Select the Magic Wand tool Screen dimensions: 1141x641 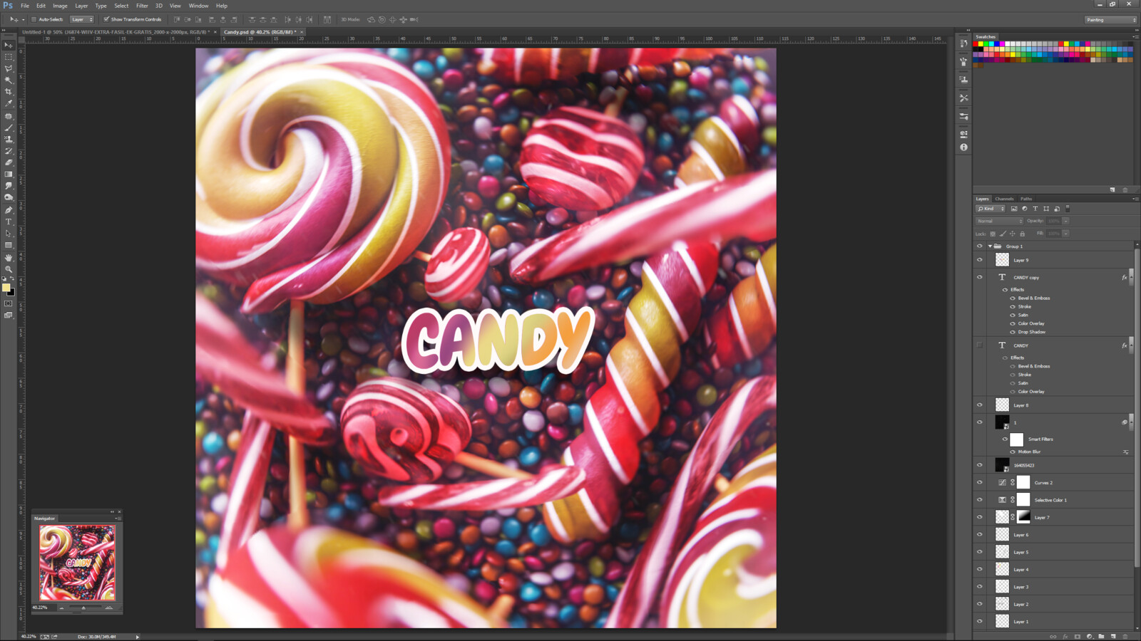[x=9, y=80]
